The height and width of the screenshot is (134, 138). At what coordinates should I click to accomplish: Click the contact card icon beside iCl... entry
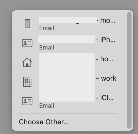(27, 101)
